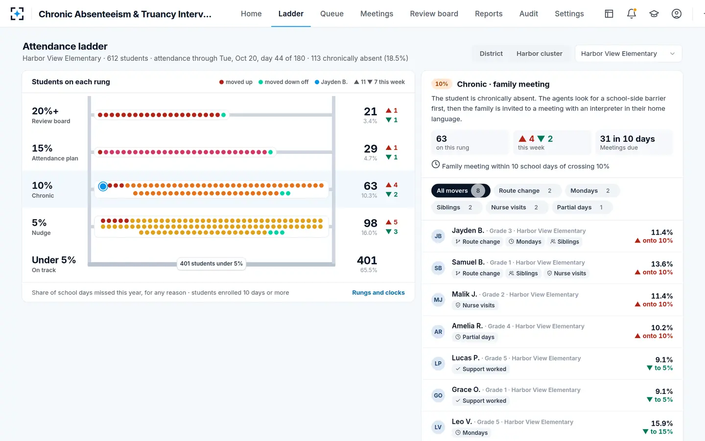This screenshot has height=441, width=705.
Task: Switch to the Home tab
Action: (x=251, y=14)
